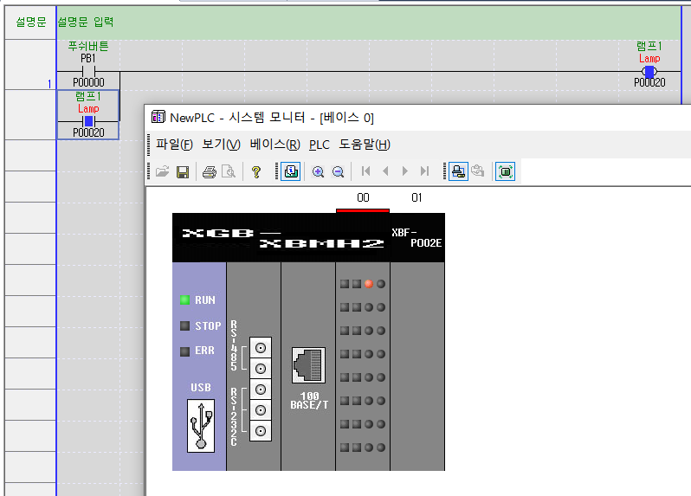691x496 pixels.
Task: Click the STOP status LED indicator
Action: [184, 325]
